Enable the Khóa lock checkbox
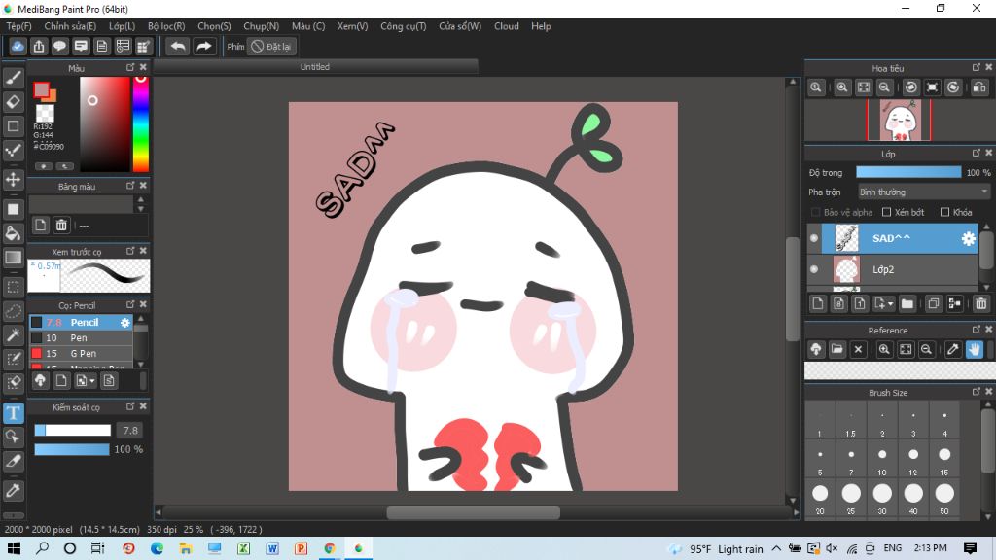 (x=944, y=212)
